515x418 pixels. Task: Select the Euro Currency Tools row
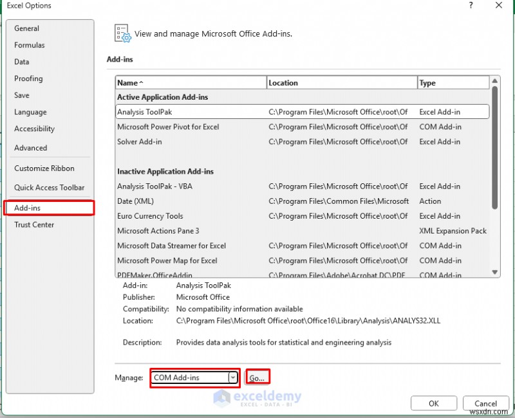302,216
